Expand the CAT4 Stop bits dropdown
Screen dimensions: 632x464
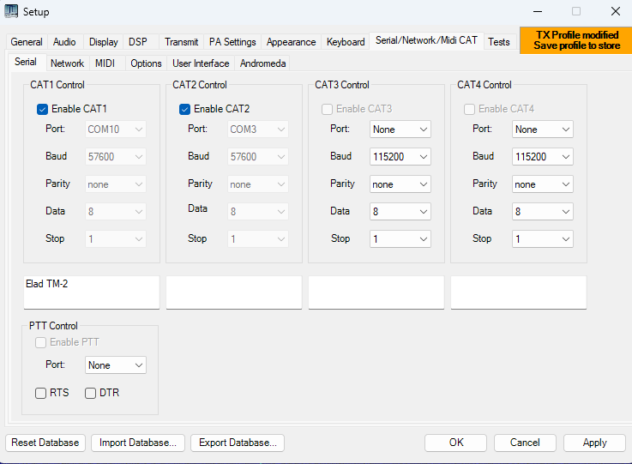pos(543,239)
